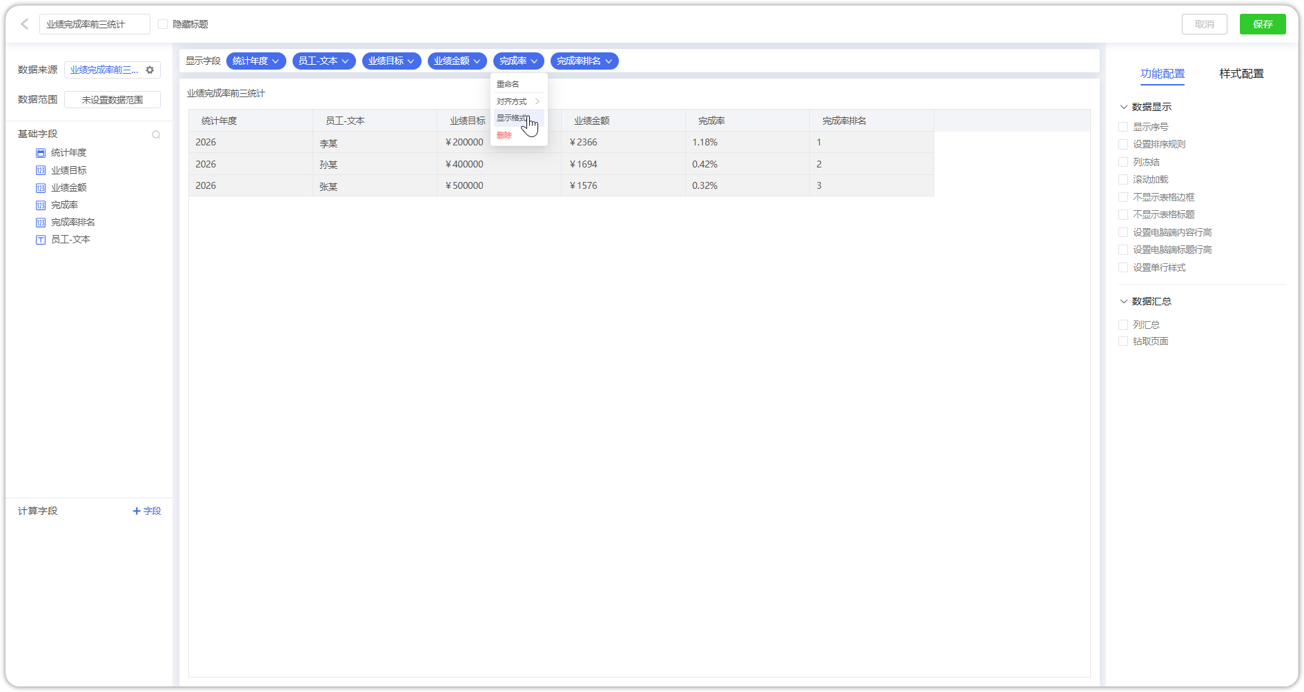Open data source settings gear icon
This screenshot has height=692, width=1304.
[150, 70]
